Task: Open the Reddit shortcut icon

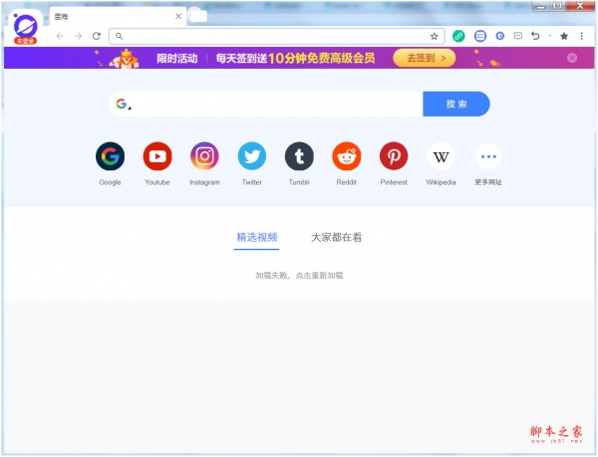Action: click(346, 156)
